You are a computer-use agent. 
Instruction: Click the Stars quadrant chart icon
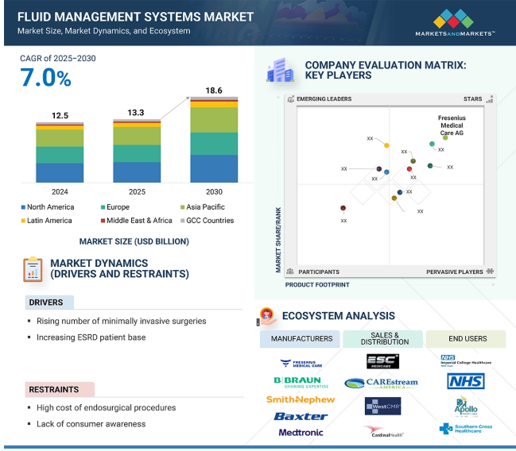[x=490, y=99]
